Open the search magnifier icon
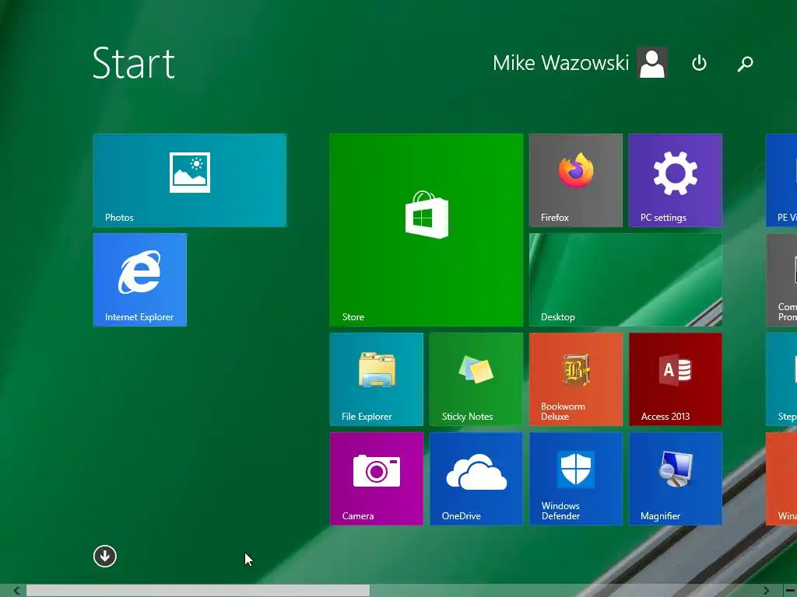Screen dimensions: 797x597 (x=745, y=63)
